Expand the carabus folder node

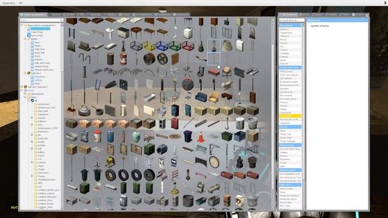pyautogui.click(x=32, y=162)
